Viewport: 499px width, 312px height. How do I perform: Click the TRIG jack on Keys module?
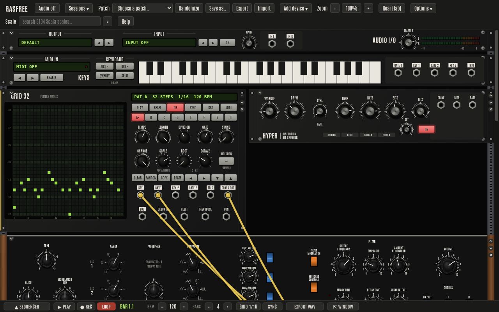pos(471,73)
